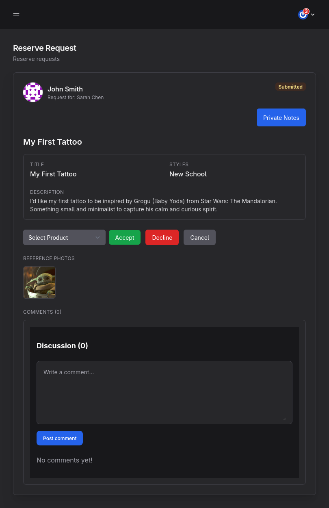The height and width of the screenshot is (508, 329).
Task: Accept the reserve request
Action: point(125,237)
